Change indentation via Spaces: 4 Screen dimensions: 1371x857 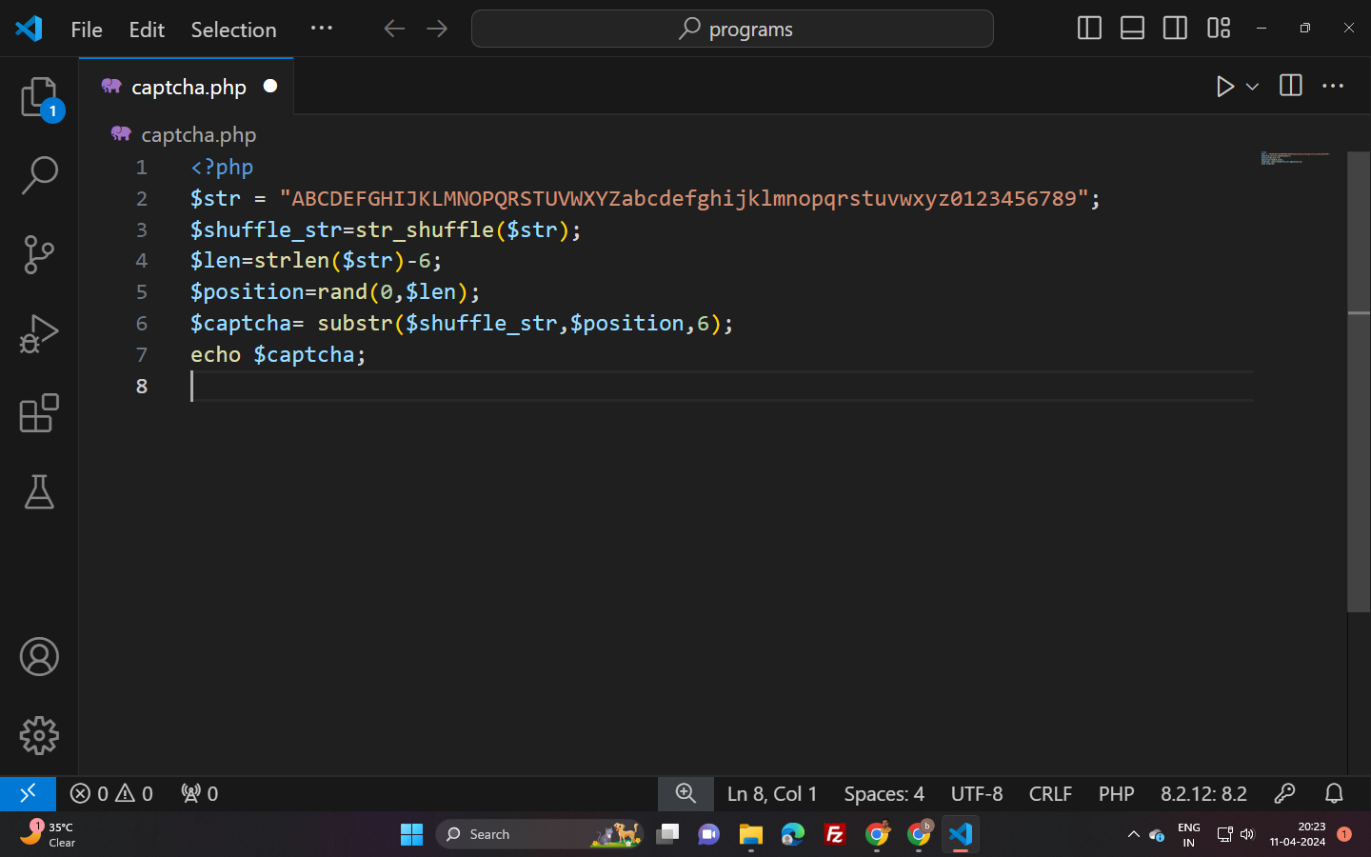[x=884, y=793]
